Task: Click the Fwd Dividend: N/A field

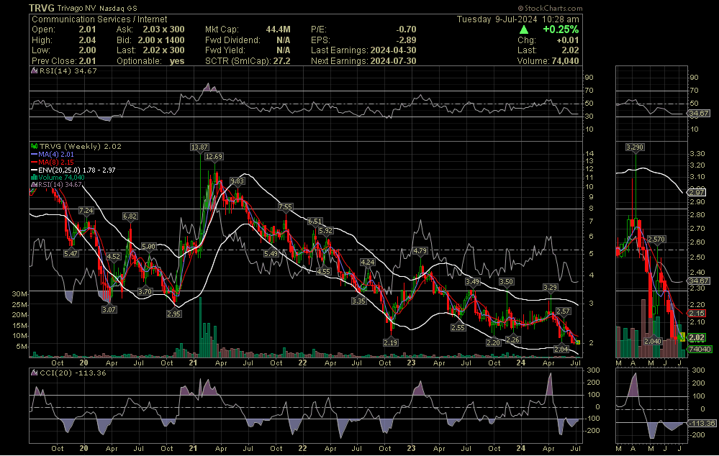Action: (x=248, y=40)
